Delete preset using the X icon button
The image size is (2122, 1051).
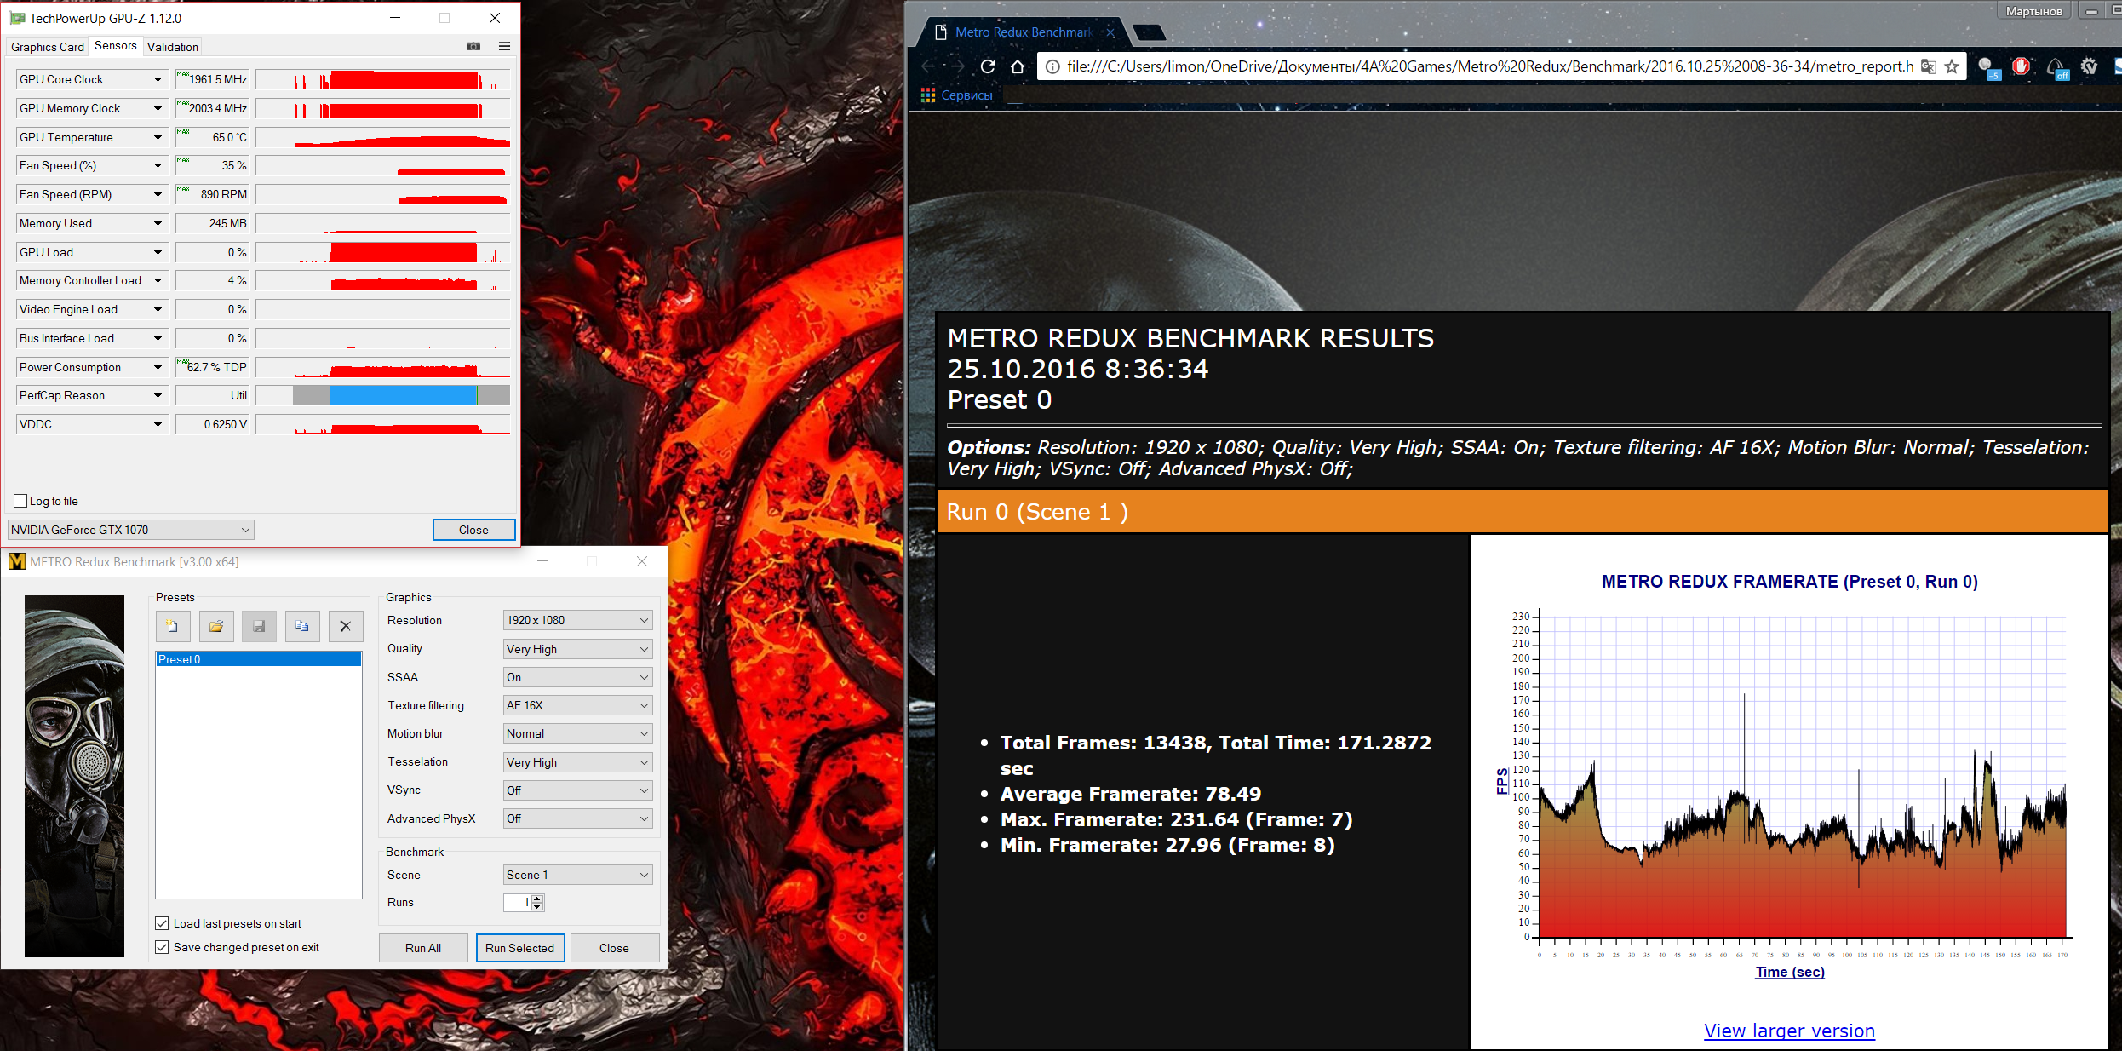tap(345, 626)
